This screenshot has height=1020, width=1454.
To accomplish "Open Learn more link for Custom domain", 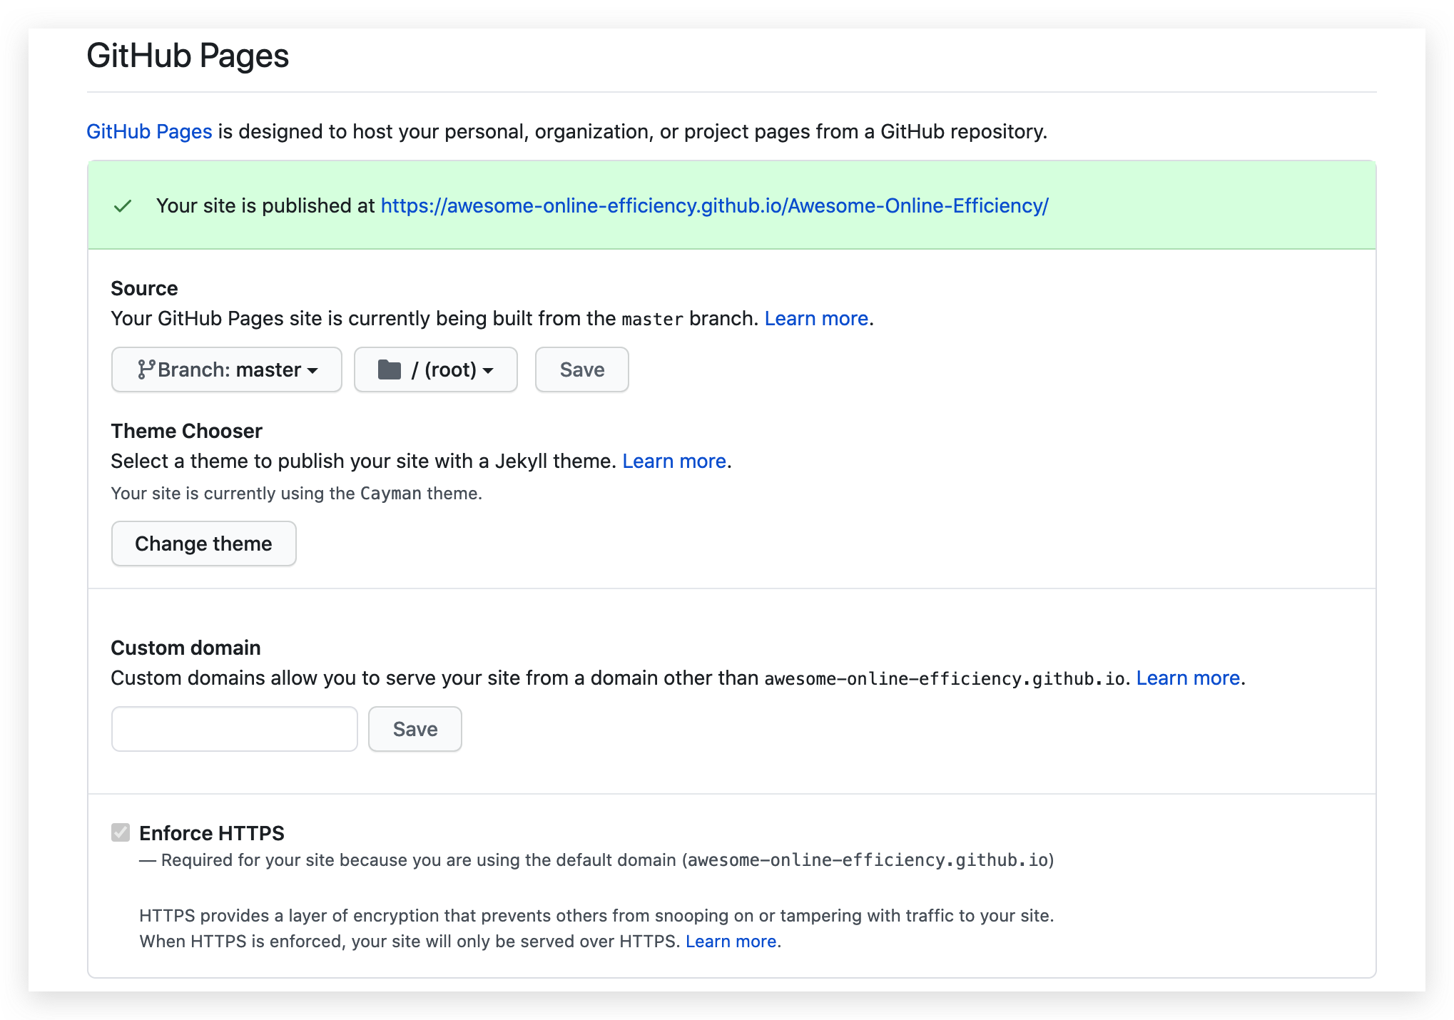I will 1188,678.
